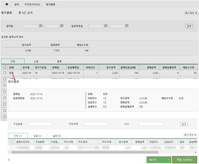This screenshot has width=199, height=164.
Task: Open calendar for 결제일 start date
Action: tap(41, 26)
